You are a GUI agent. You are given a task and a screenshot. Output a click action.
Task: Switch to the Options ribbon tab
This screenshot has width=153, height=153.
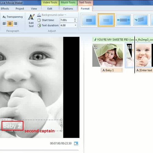coord(68,9)
